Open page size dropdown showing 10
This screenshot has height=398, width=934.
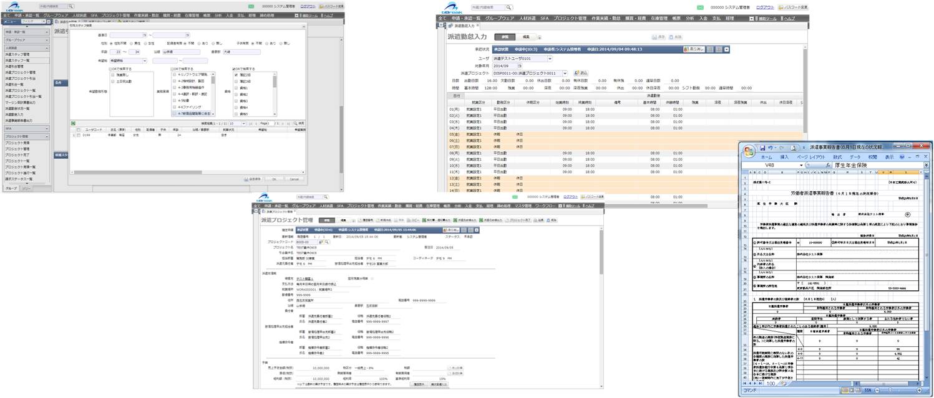[x=243, y=123]
